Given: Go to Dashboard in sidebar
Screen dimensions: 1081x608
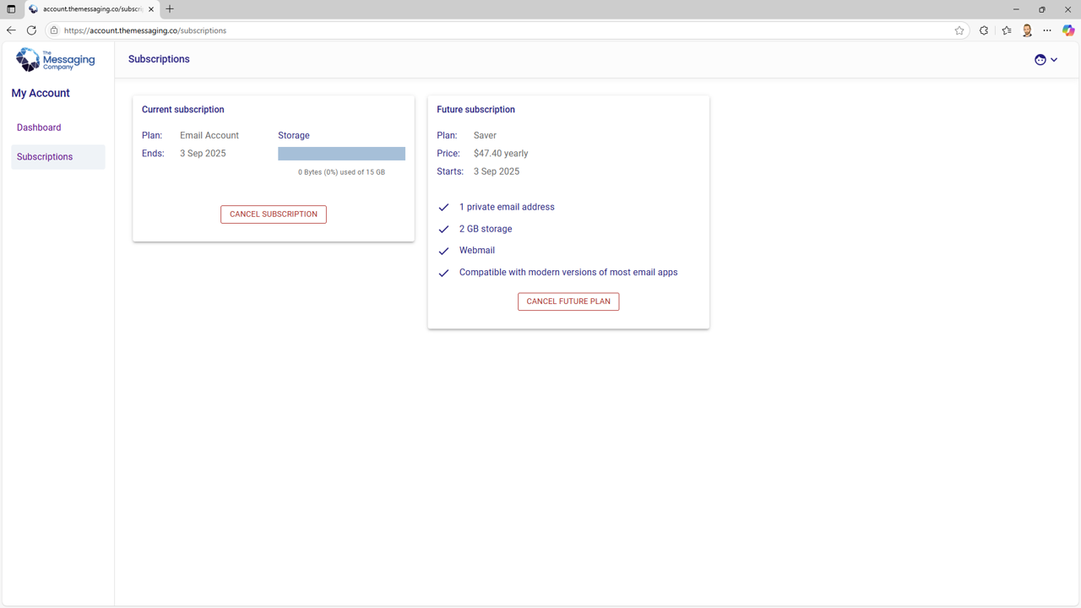Looking at the screenshot, I should click(x=58, y=128).
